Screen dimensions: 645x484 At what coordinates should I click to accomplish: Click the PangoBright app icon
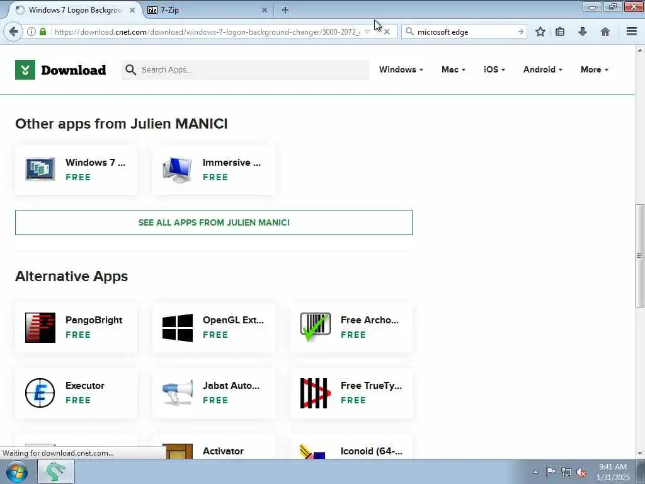40,328
